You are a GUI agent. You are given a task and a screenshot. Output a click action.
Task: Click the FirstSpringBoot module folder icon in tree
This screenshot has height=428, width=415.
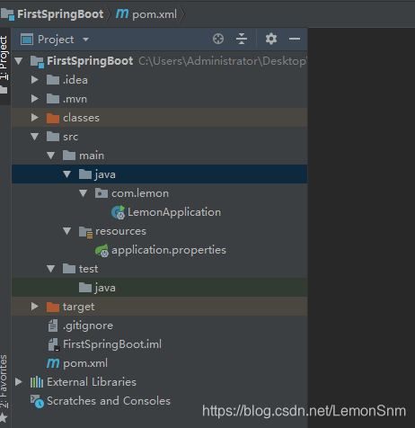[x=37, y=61]
